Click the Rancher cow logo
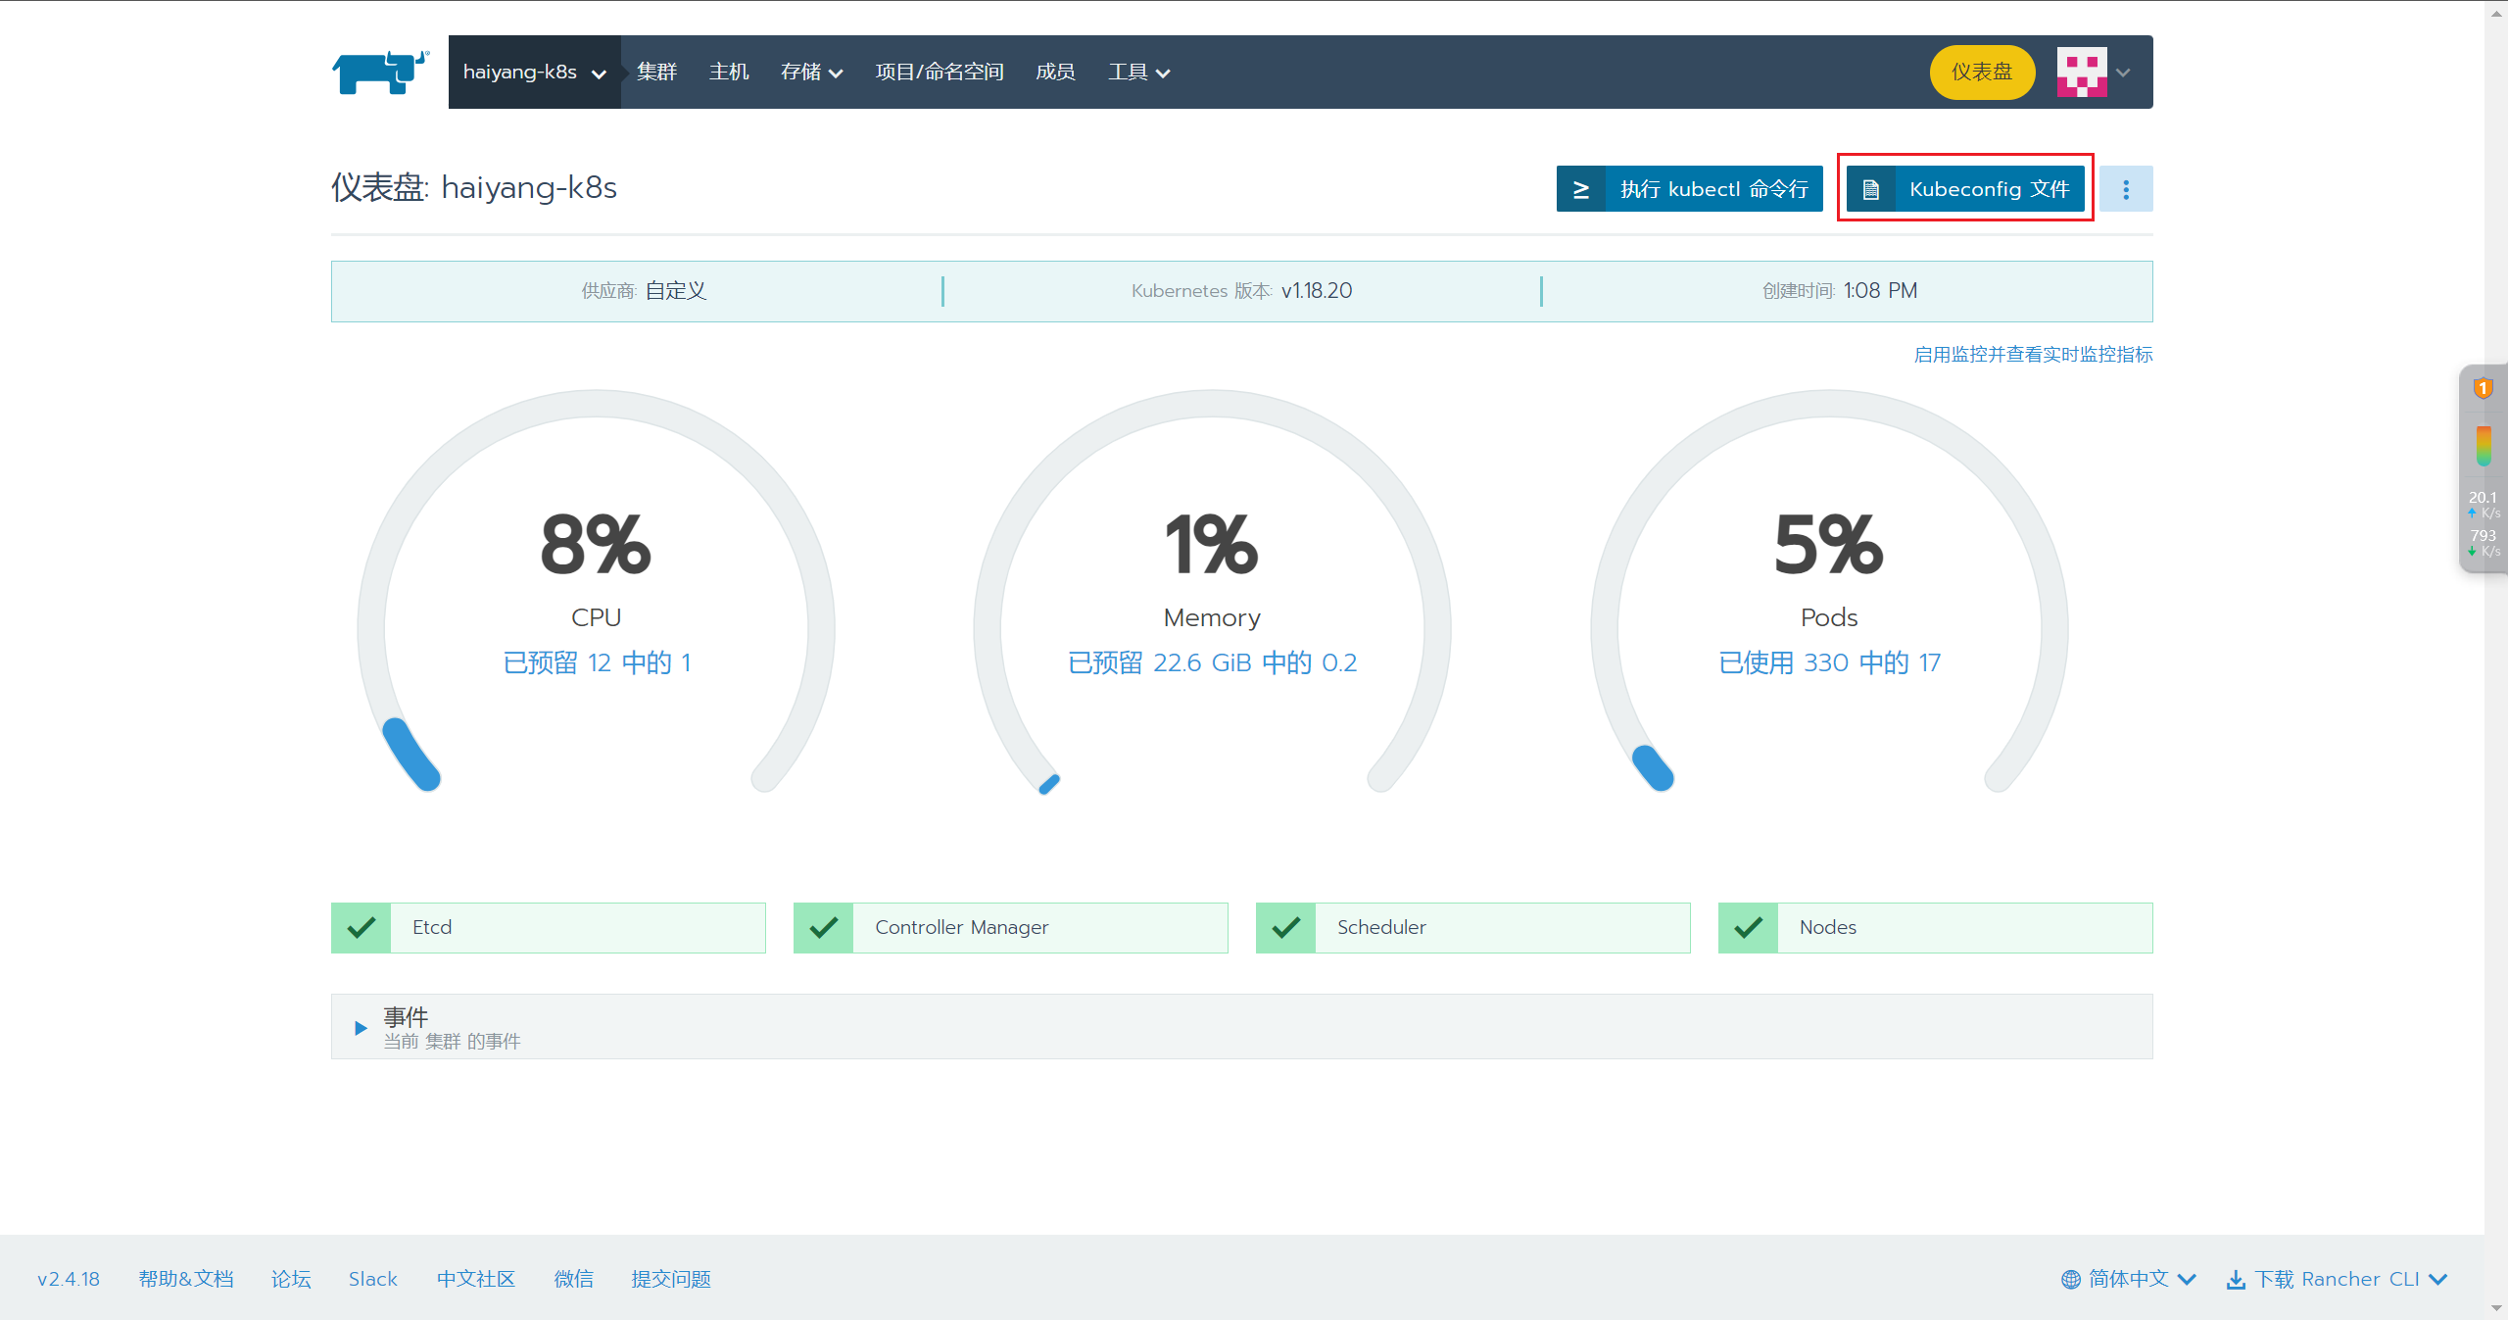 click(380, 73)
